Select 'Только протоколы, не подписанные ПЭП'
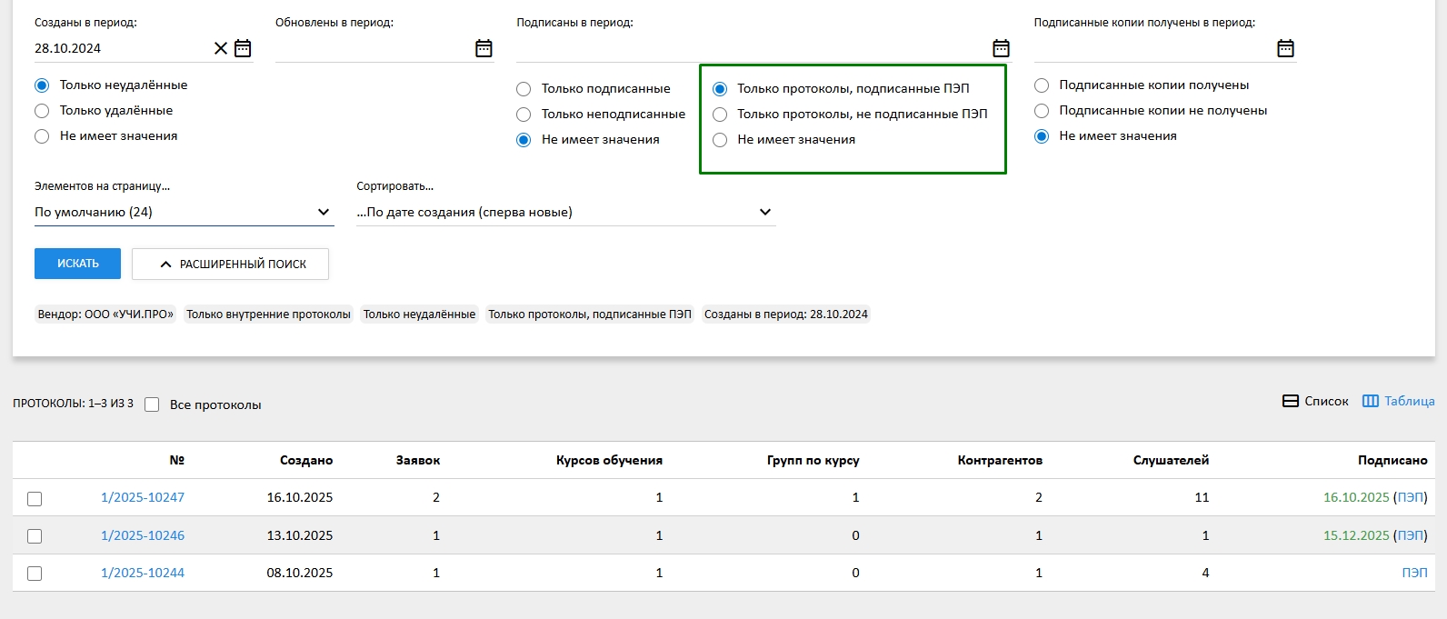The image size is (1447, 619). 720,115
